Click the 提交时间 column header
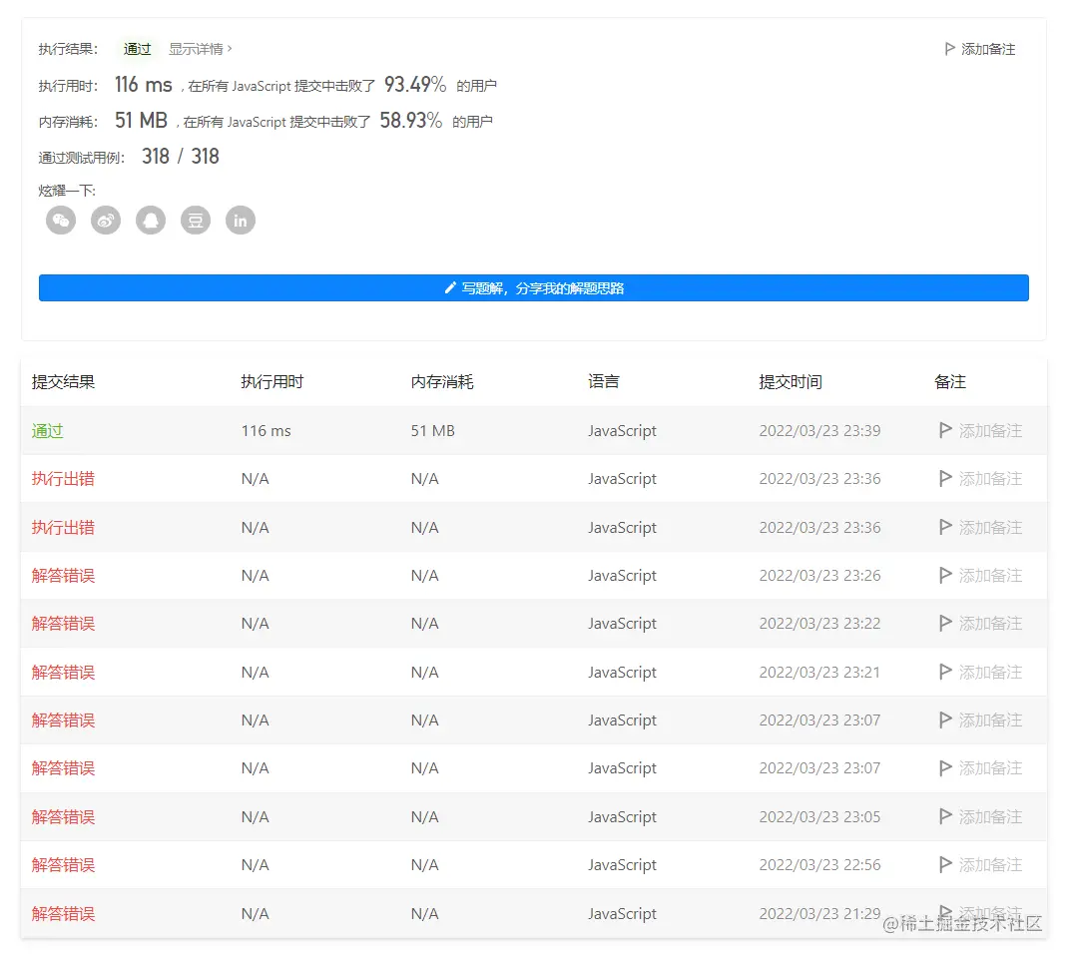 [791, 381]
